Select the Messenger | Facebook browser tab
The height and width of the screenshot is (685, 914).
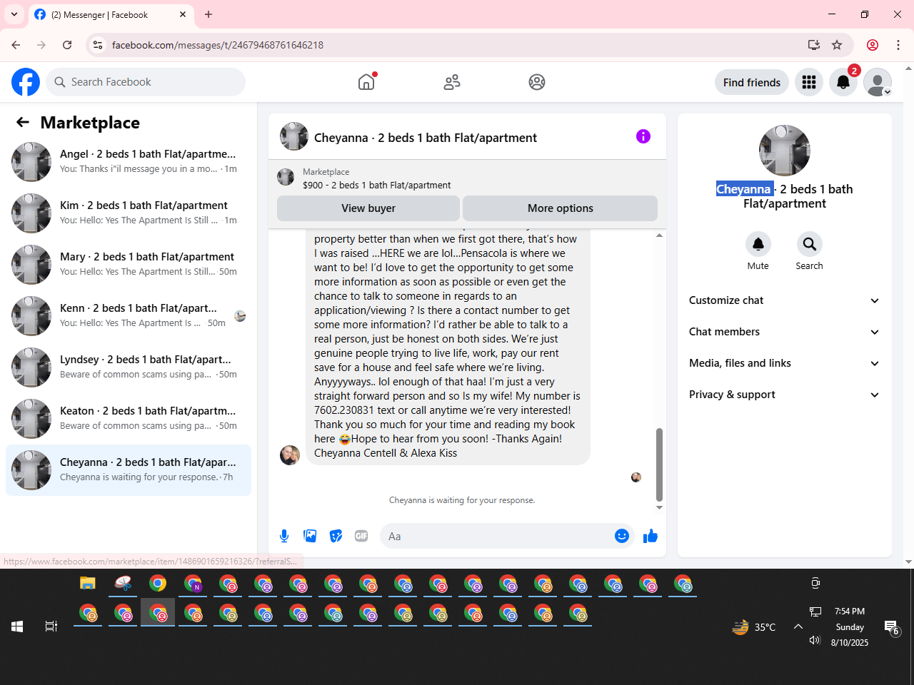click(111, 14)
